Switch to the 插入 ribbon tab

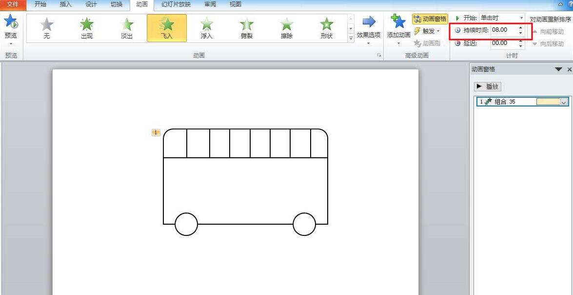(x=65, y=5)
